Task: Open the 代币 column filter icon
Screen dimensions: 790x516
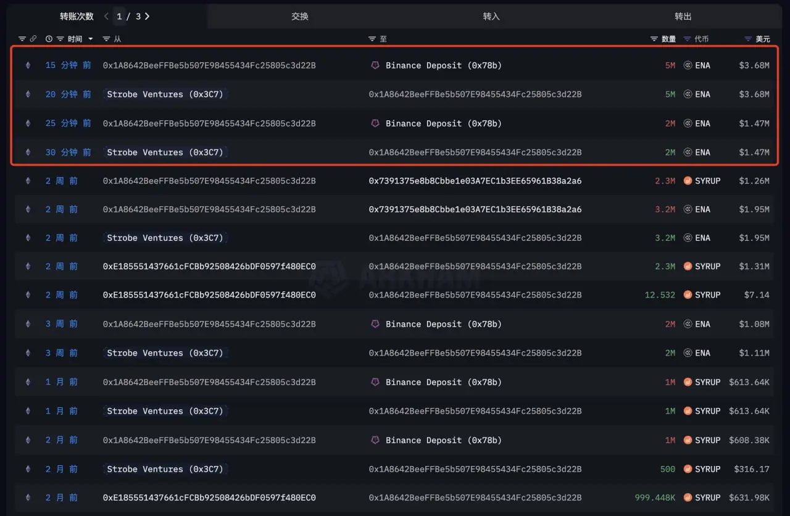Action: (x=688, y=39)
